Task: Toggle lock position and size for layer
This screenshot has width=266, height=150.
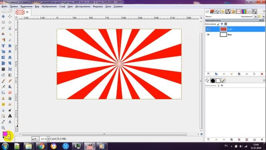Action: [x=222, y=24]
